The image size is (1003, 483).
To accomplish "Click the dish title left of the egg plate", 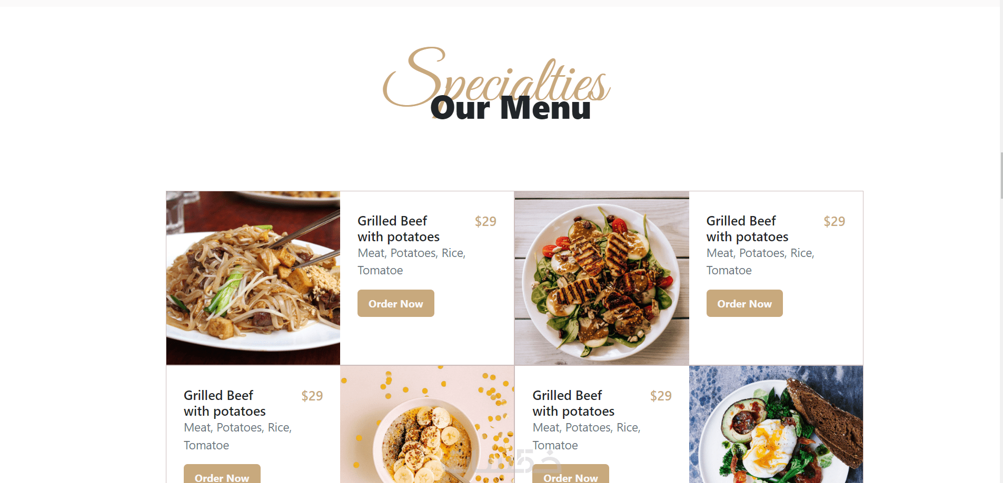I will click(573, 403).
